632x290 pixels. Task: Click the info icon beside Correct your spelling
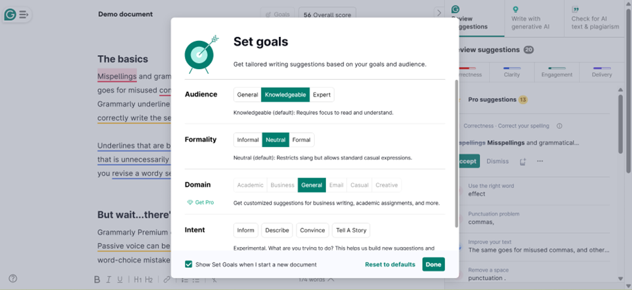(559, 126)
